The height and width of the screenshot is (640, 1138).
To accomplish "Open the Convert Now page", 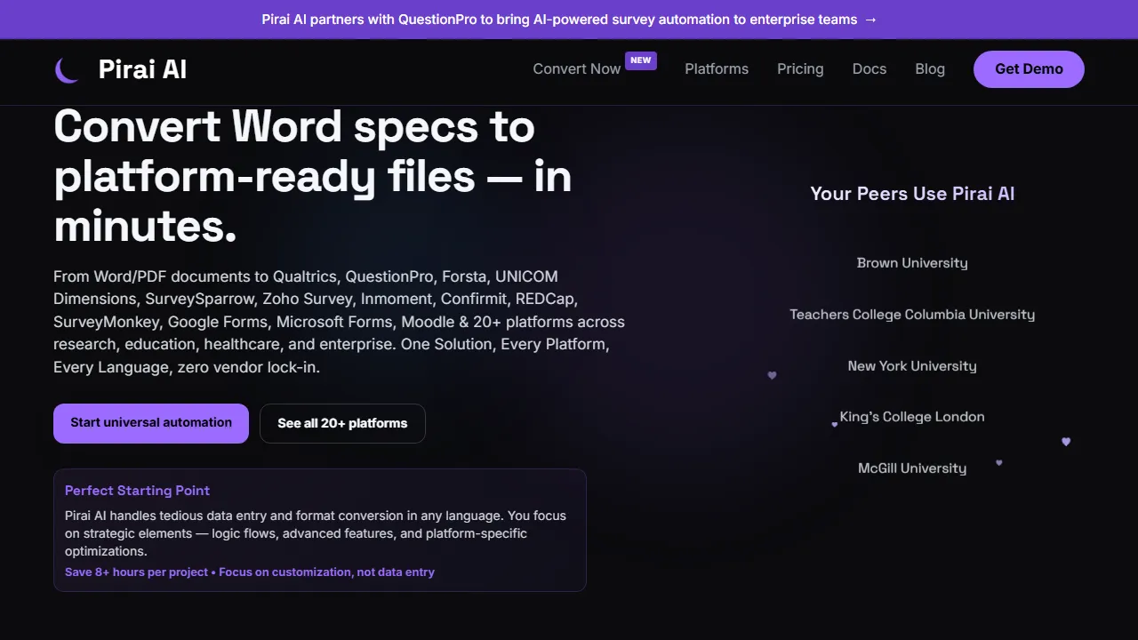I will coord(576,68).
